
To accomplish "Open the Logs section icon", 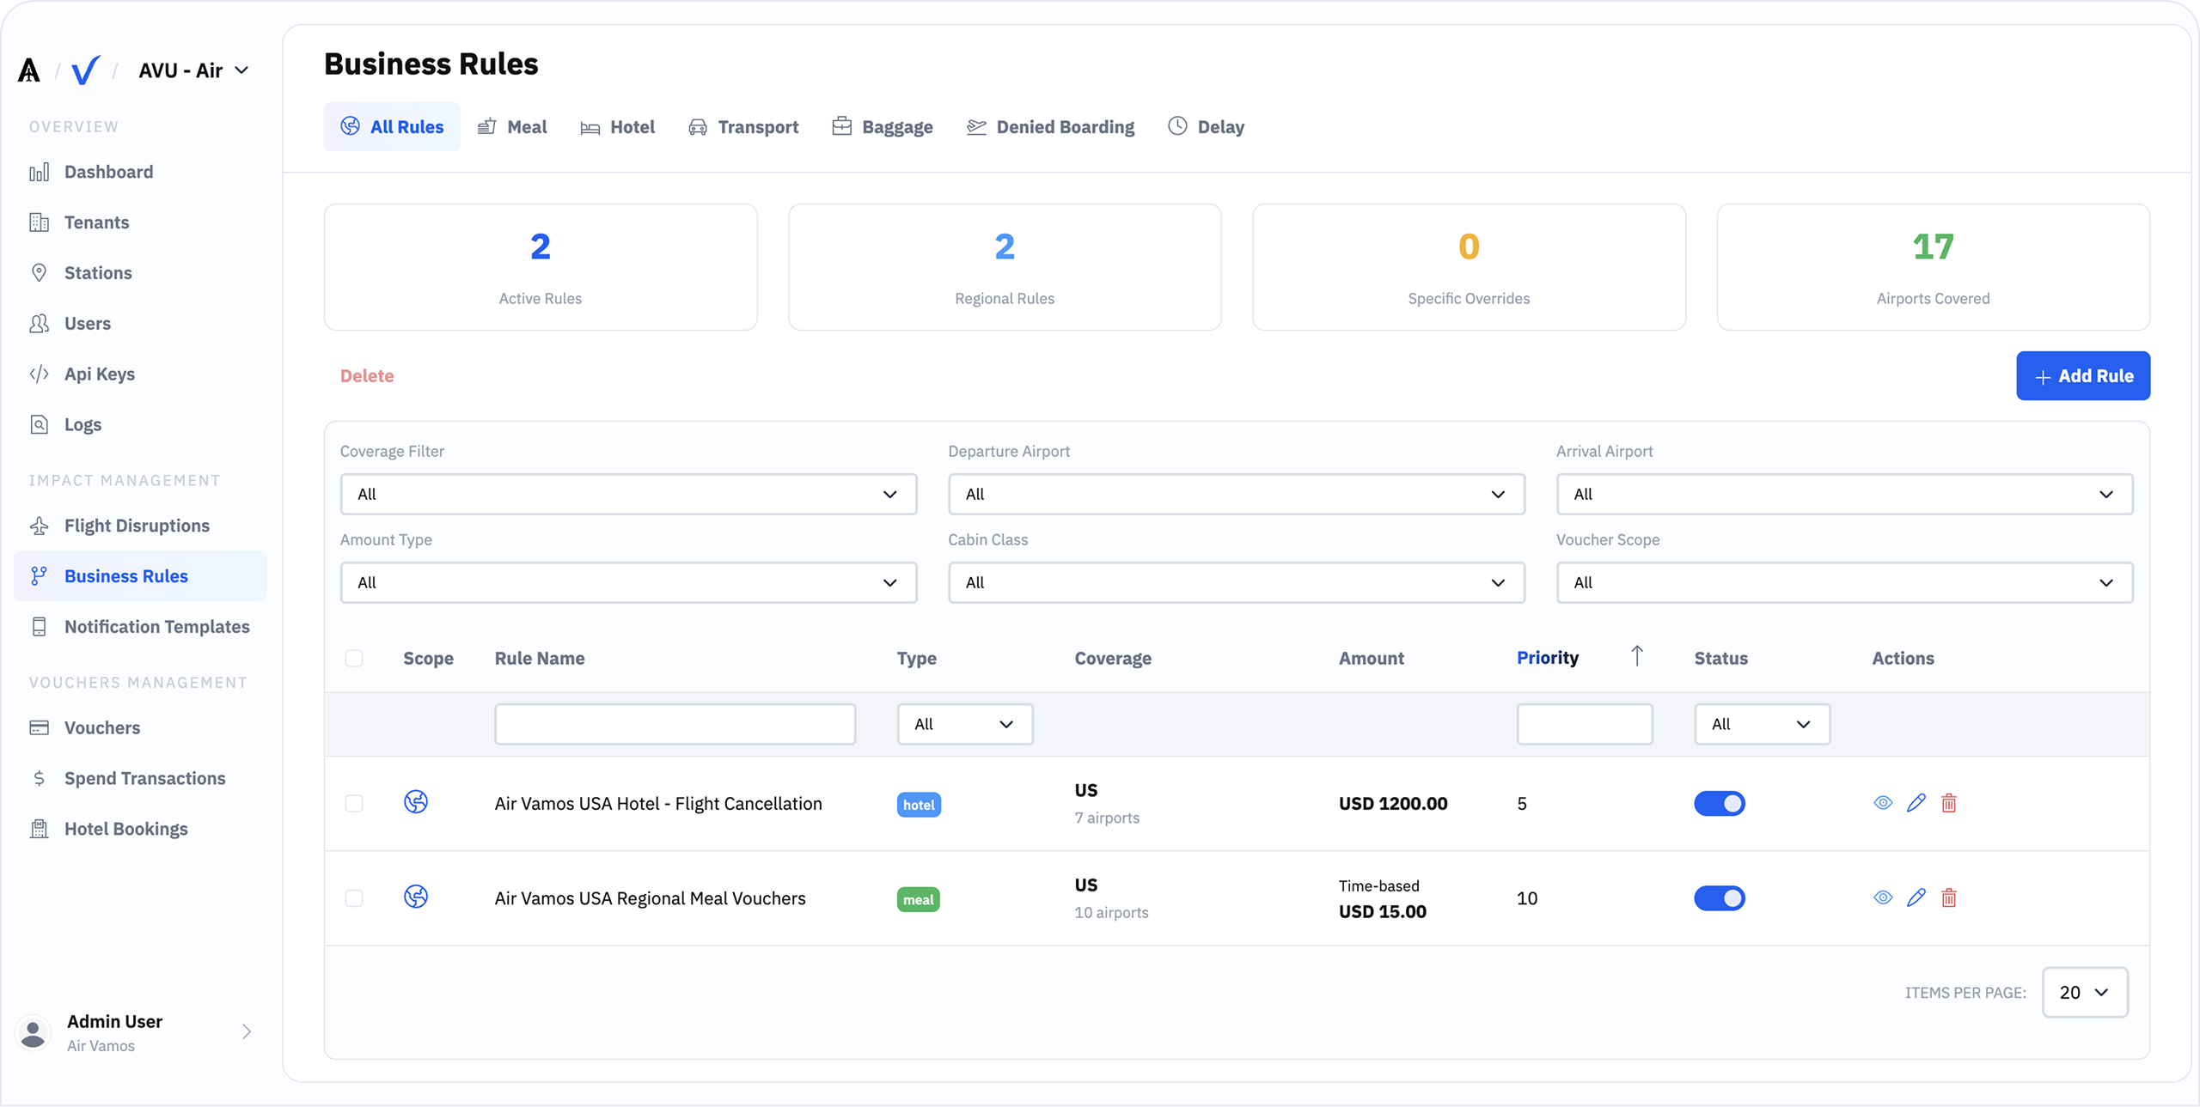I will (x=40, y=423).
